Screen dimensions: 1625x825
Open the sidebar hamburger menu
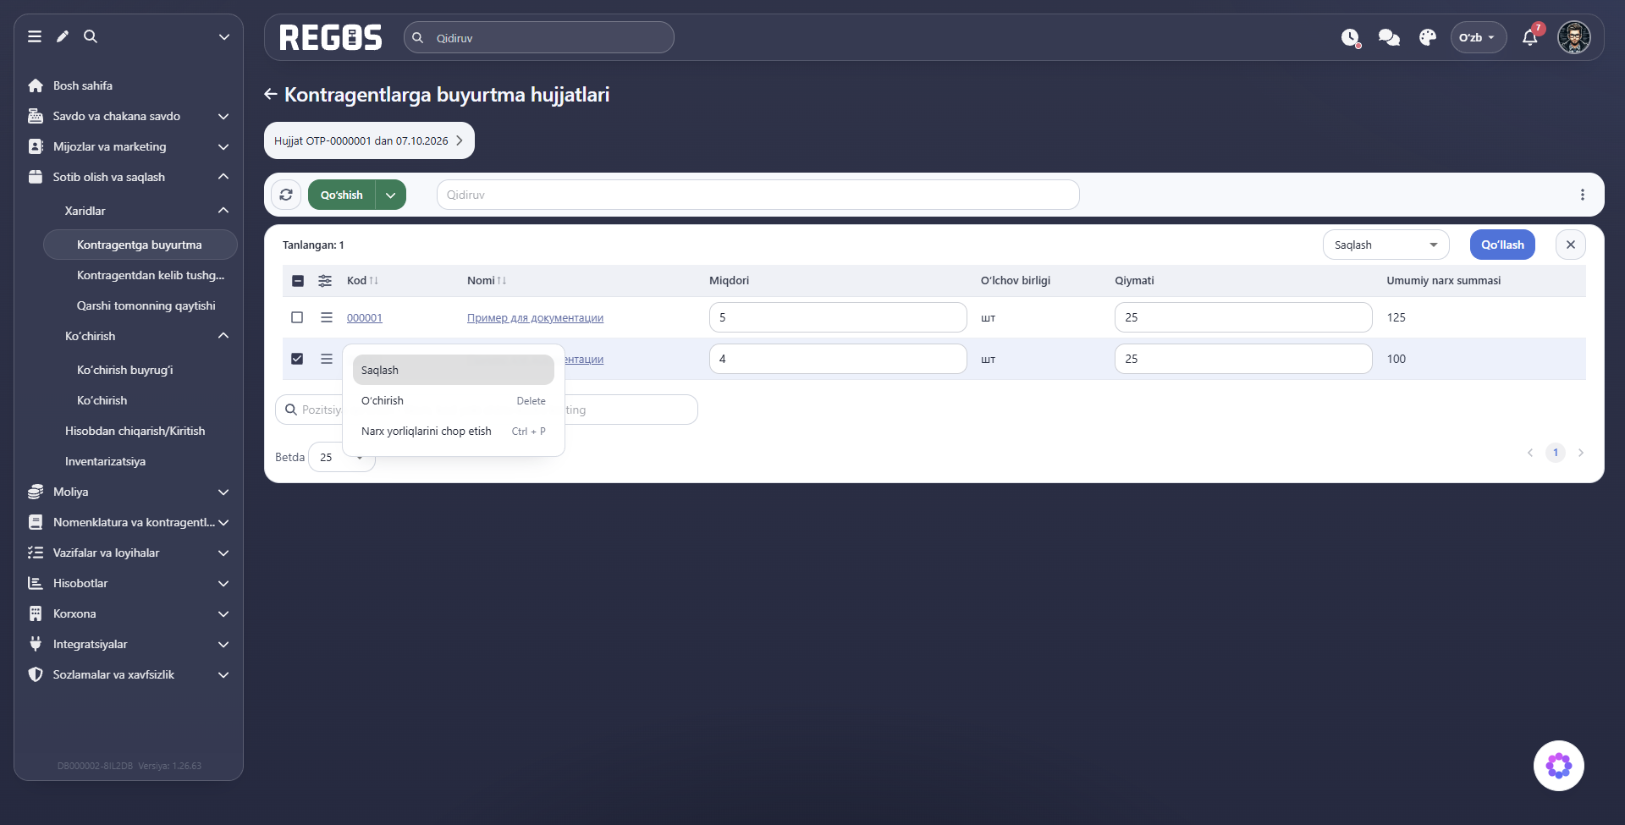pos(35,36)
